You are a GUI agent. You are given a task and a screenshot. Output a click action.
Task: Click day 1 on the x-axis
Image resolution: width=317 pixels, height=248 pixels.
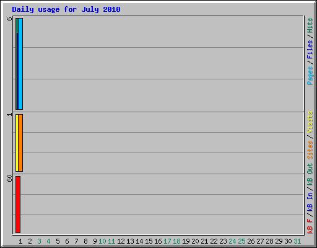tap(20, 241)
